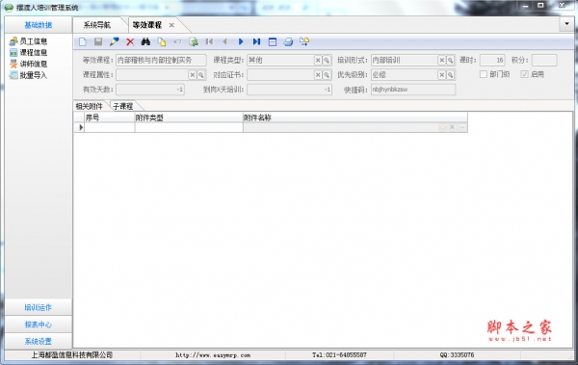Image resolution: width=578 pixels, height=365 pixels.
Task: Expand the 培训运作 sidebar section
Action: [39, 307]
